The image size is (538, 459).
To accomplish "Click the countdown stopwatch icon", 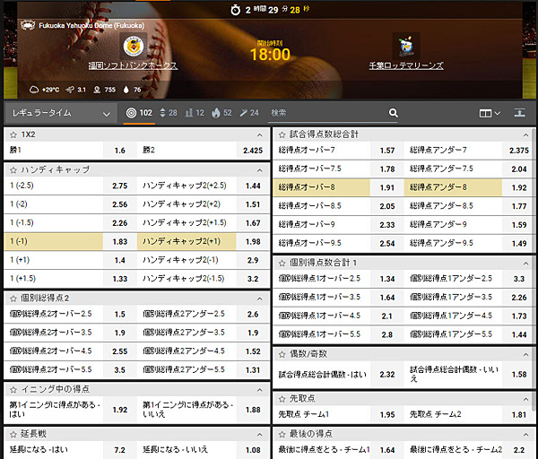I will pos(235,10).
